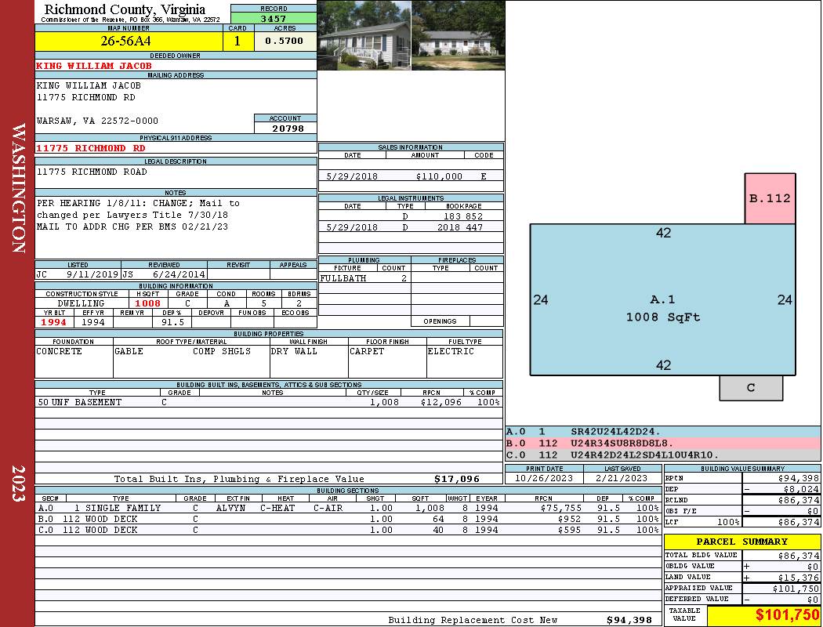Viewport: 823px width, 627px height.
Task: Click the distant yard house photo thumbnail
Action: tap(459, 35)
